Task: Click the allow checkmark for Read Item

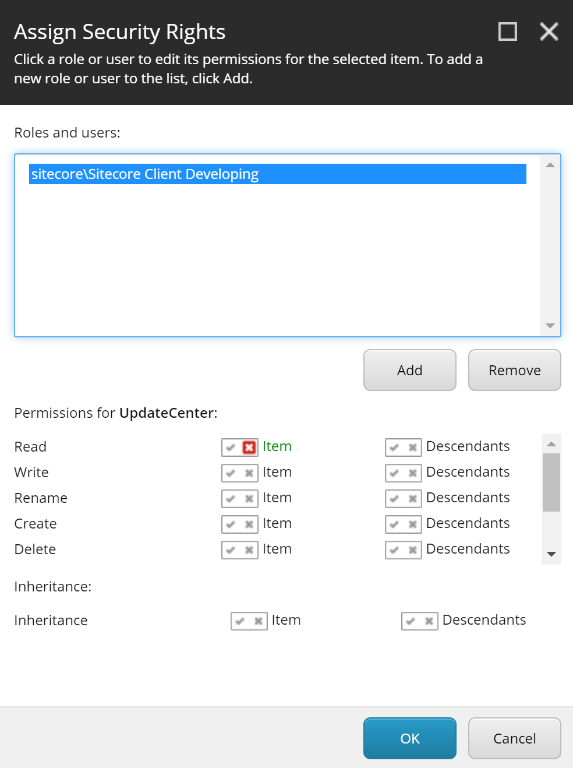Action: pos(231,448)
